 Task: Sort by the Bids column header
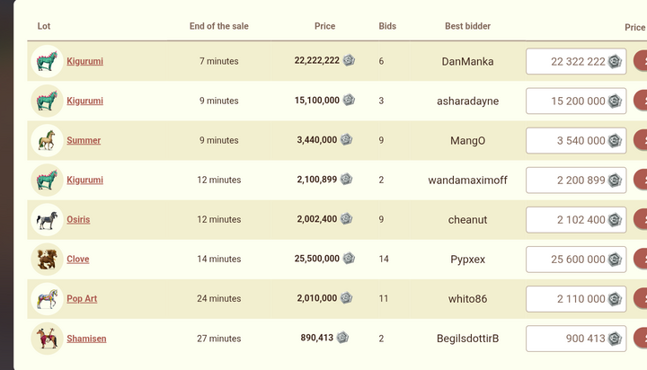pyautogui.click(x=387, y=26)
